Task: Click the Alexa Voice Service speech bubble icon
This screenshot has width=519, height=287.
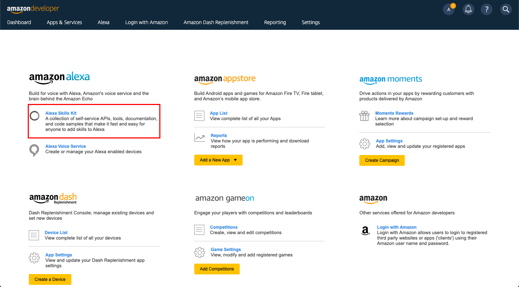Action: [34, 150]
